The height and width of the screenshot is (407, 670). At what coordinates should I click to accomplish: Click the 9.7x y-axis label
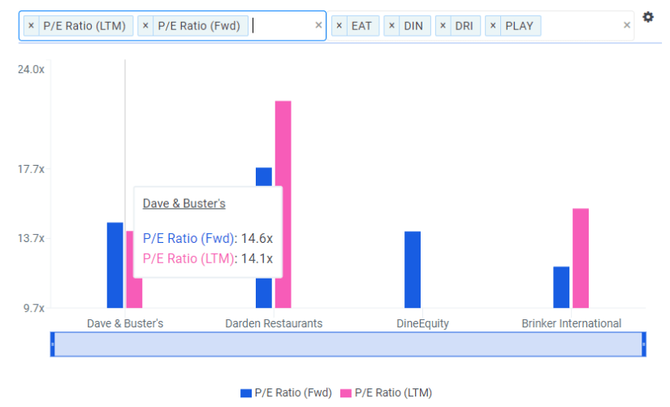(34, 308)
